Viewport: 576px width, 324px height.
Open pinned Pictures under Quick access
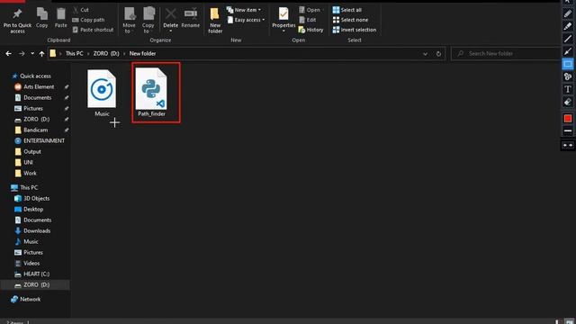click(x=33, y=108)
